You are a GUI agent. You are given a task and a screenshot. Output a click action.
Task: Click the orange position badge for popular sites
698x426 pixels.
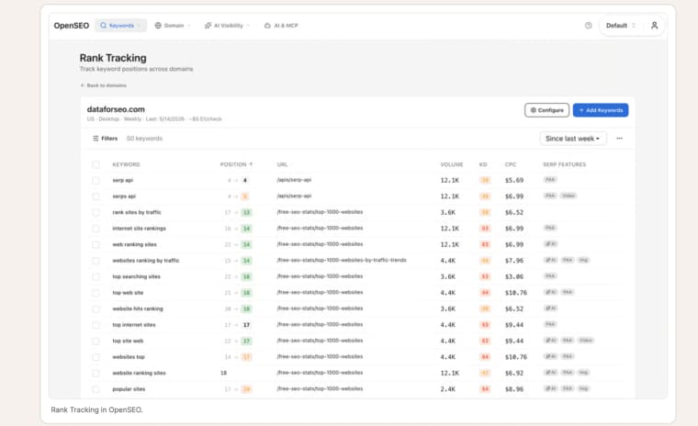coord(246,389)
